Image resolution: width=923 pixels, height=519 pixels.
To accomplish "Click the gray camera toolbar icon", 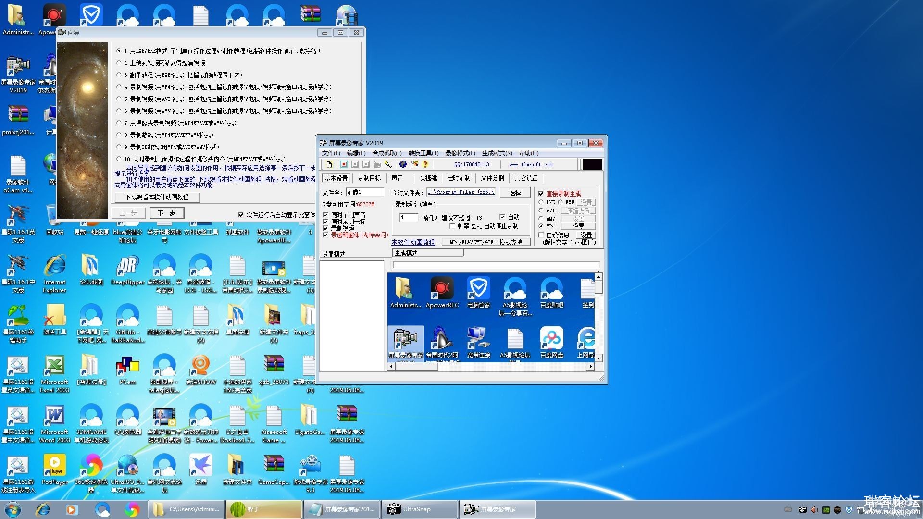I will tap(377, 164).
